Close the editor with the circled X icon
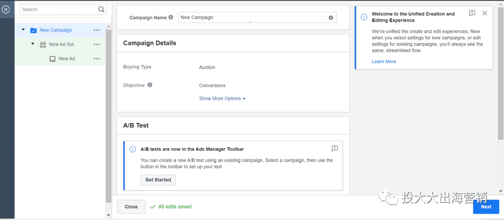This screenshot has width=504, height=220. click(x=6, y=9)
